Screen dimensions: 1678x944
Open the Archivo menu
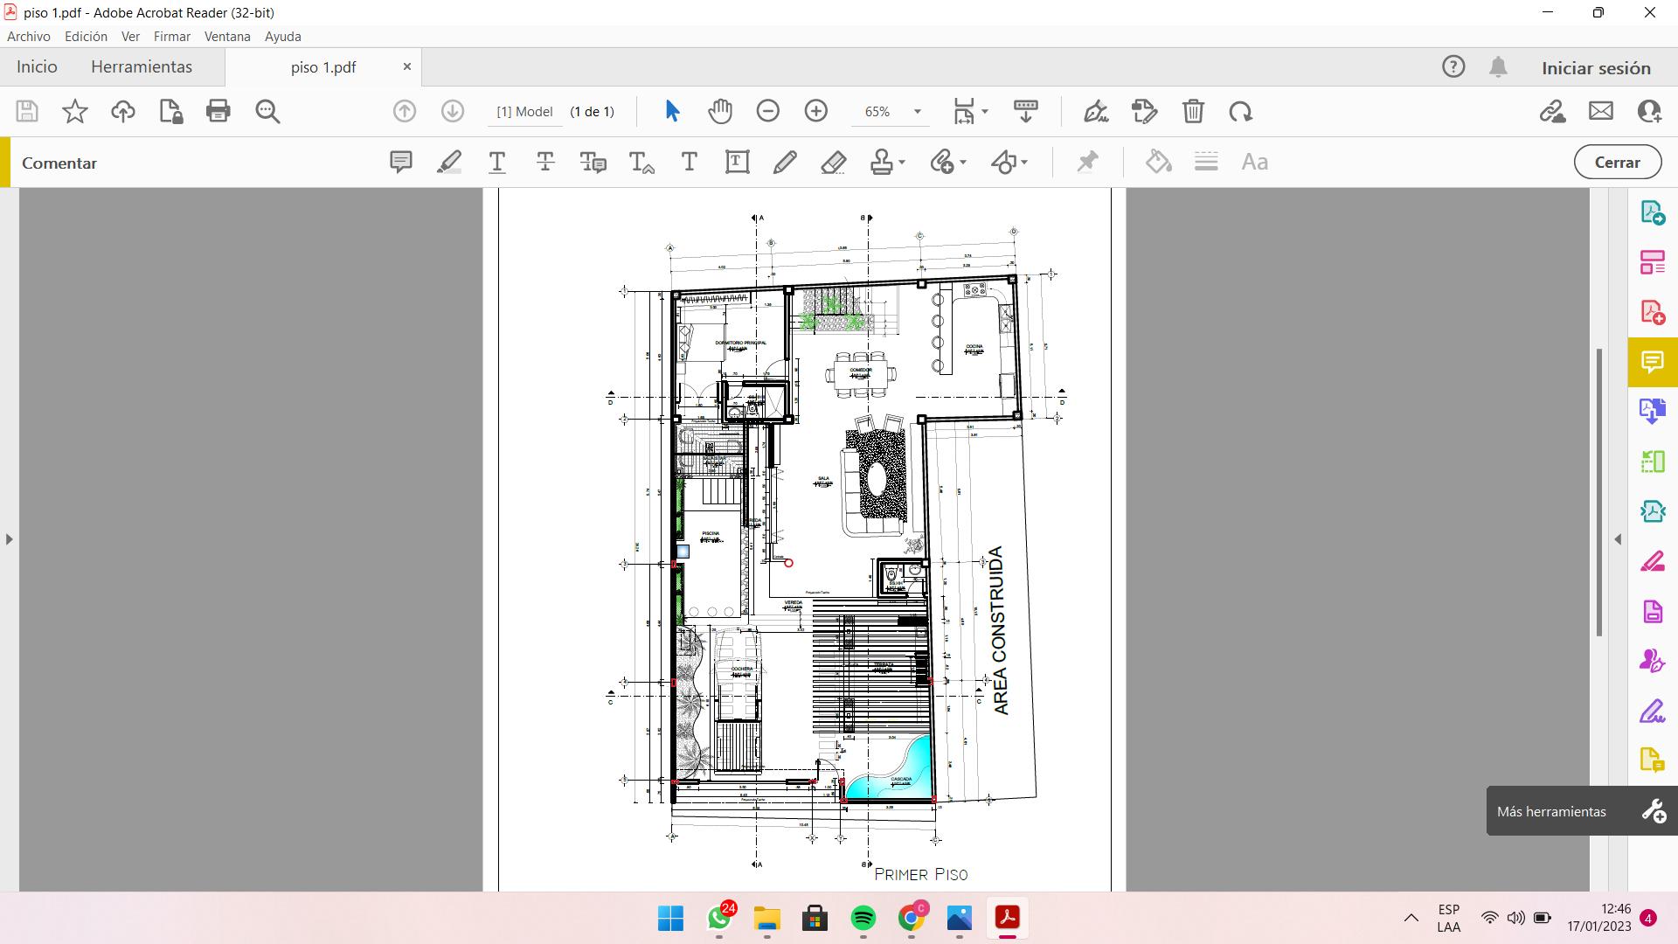pos(28,36)
